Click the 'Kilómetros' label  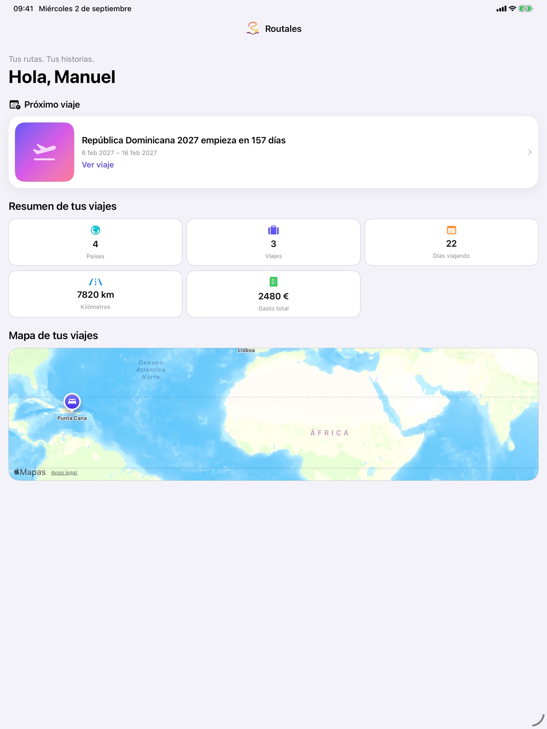tap(95, 307)
